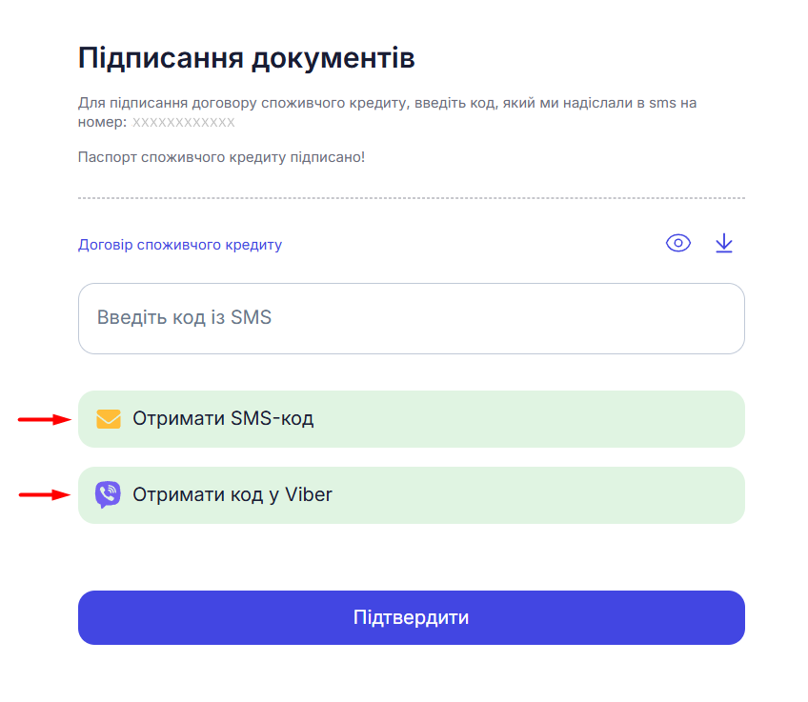Click the yellow envelope icon
Screen dimensions: 808x702
(x=109, y=419)
